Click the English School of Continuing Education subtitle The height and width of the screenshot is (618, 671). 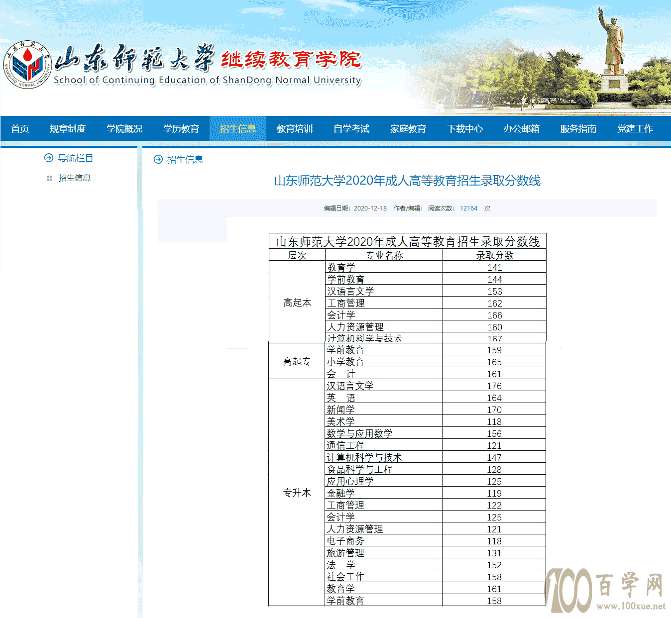click(207, 80)
